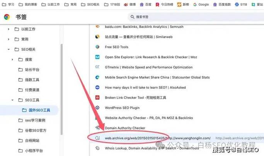The image size is (264, 156).
Task: Focus the 搜索书签 search field
Action: 196,17
